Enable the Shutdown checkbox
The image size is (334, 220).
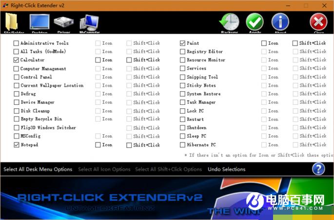[182, 128]
